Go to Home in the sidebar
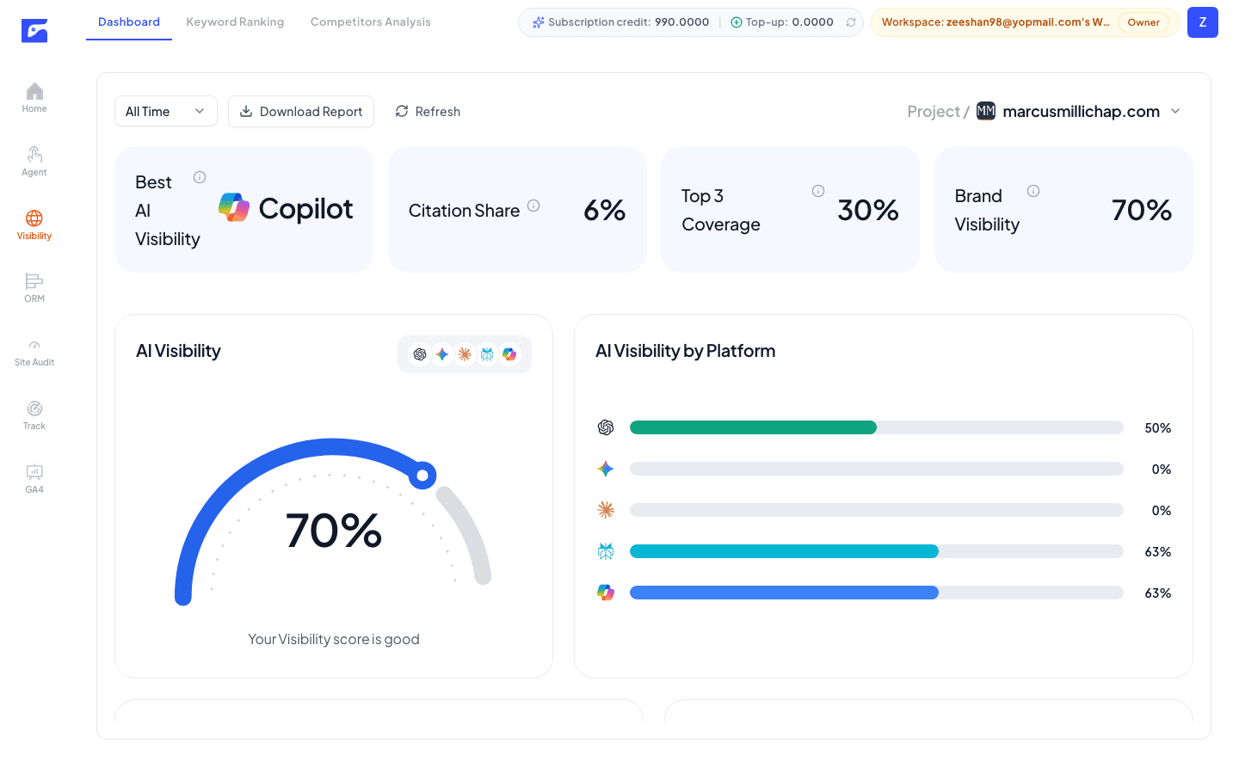Viewport: 1239px width, 774px height. click(x=34, y=97)
